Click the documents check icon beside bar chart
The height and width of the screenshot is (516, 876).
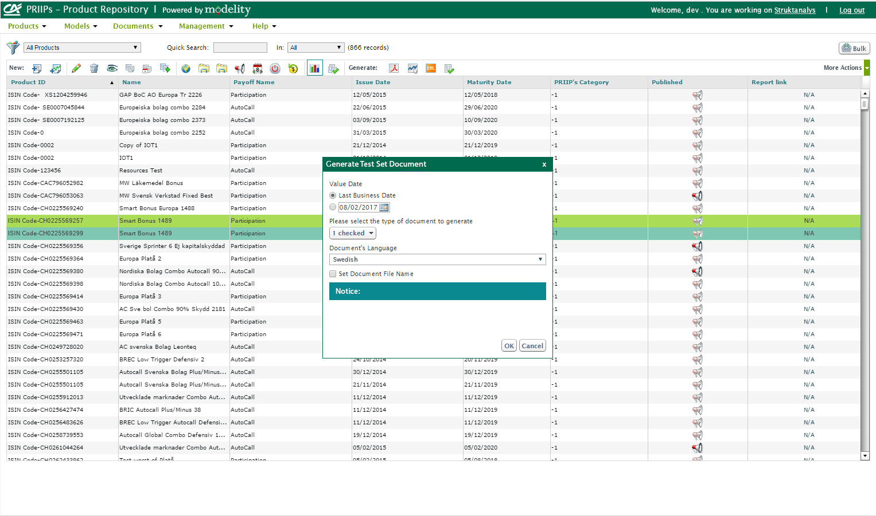click(x=333, y=69)
